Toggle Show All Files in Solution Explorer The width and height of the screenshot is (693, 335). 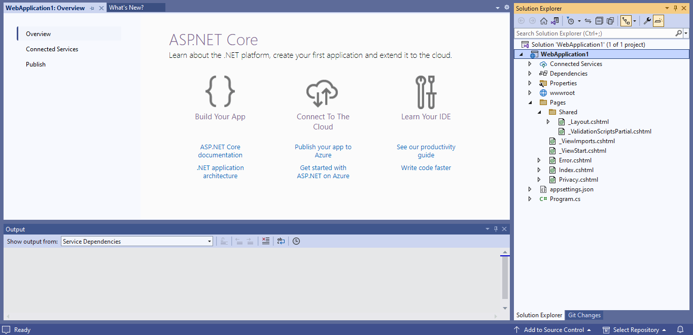point(610,21)
